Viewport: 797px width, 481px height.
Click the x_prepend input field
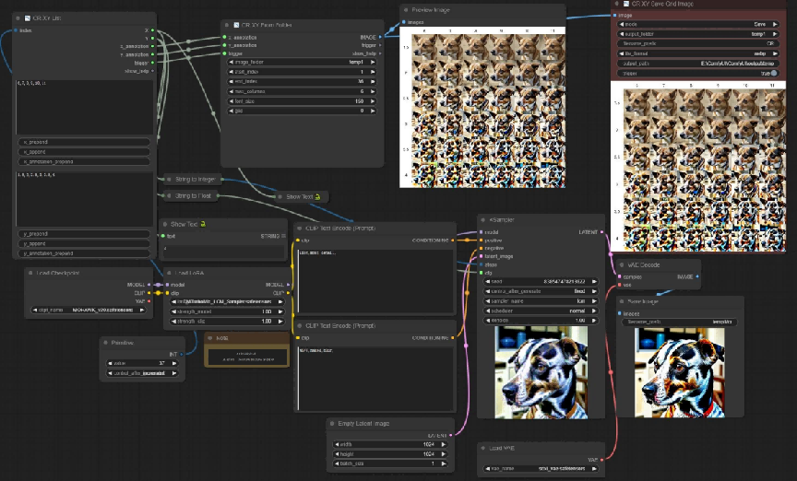pyautogui.click(x=84, y=142)
